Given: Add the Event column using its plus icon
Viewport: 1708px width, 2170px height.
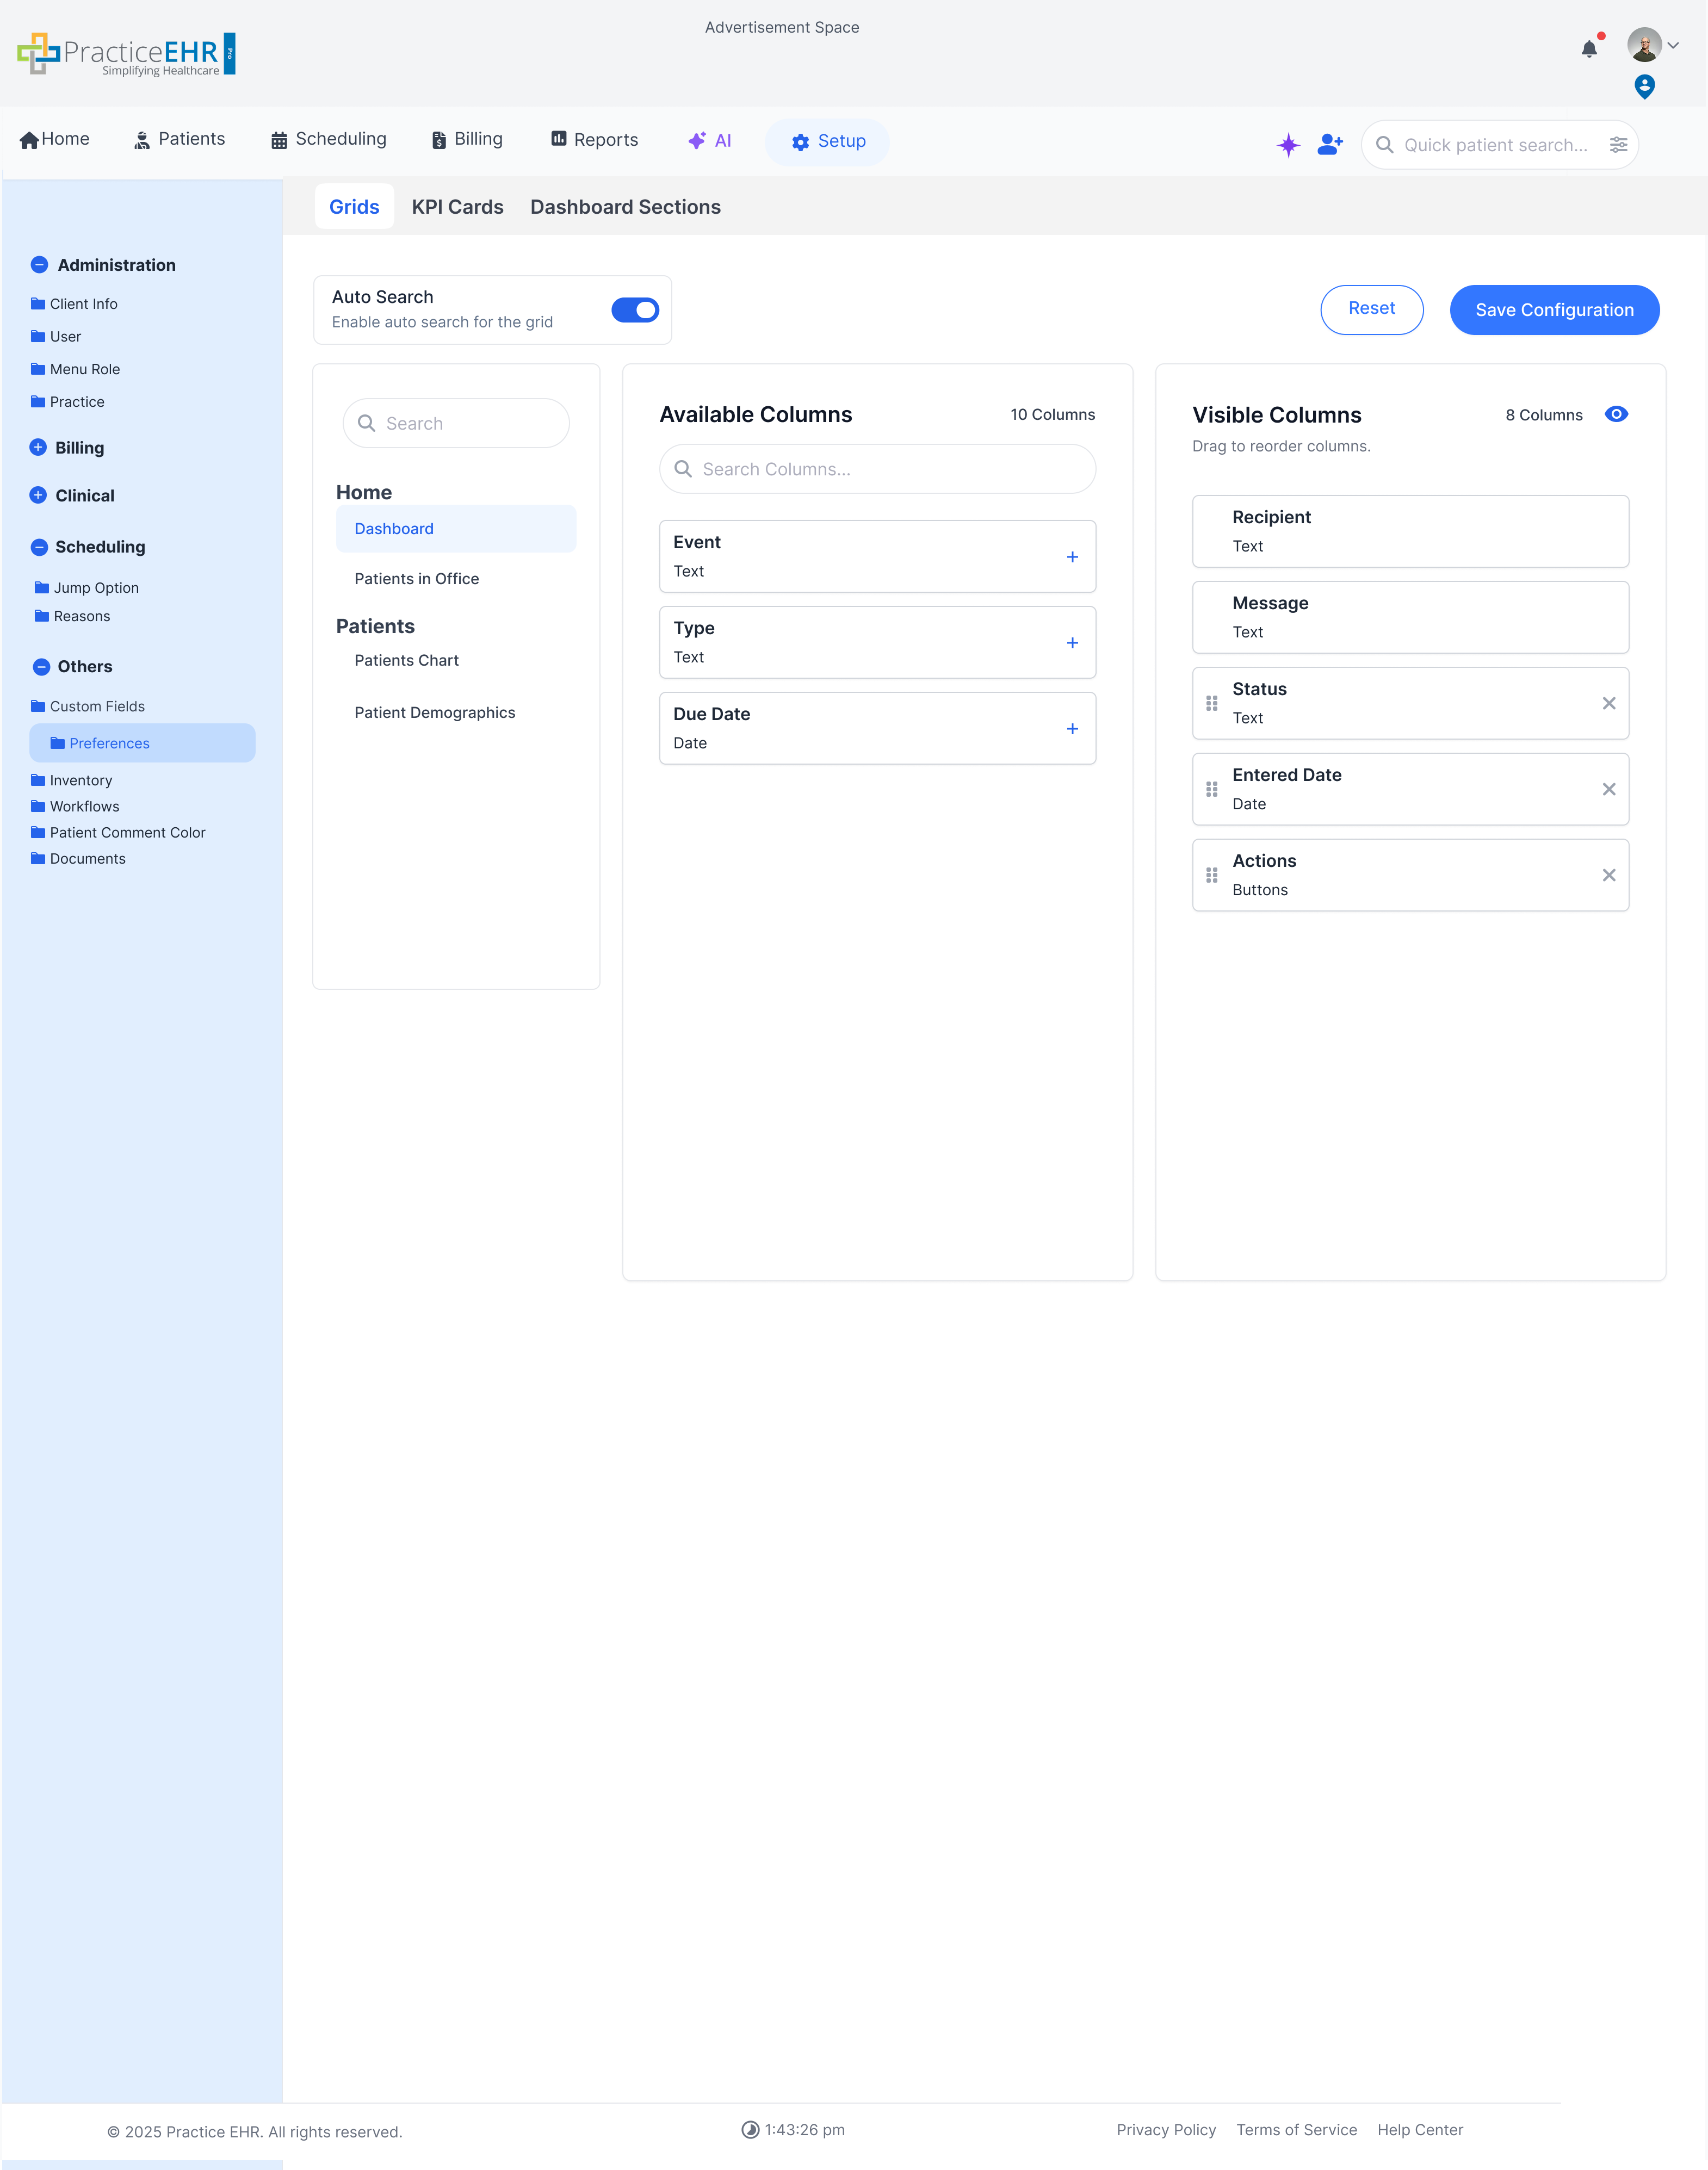Looking at the screenshot, I should pyautogui.click(x=1072, y=557).
